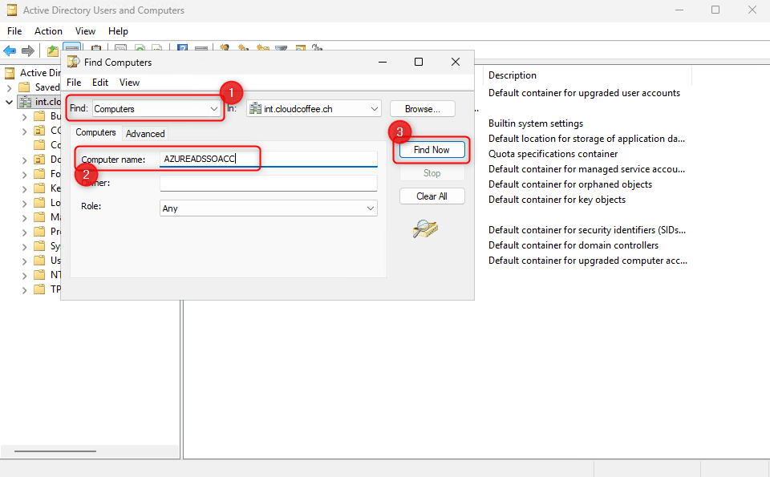Open the Action menu in main window

[x=48, y=31]
